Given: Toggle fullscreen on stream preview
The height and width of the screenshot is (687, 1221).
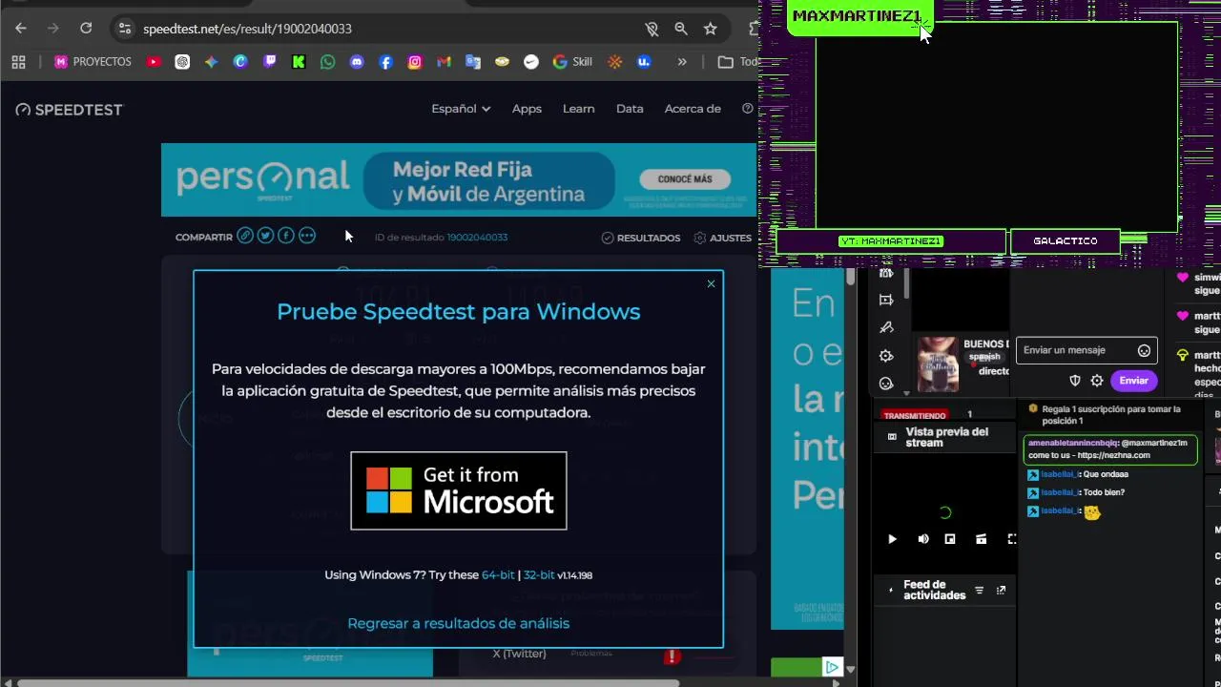Looking at the screenshot, I should click(x=1011, y=539).
